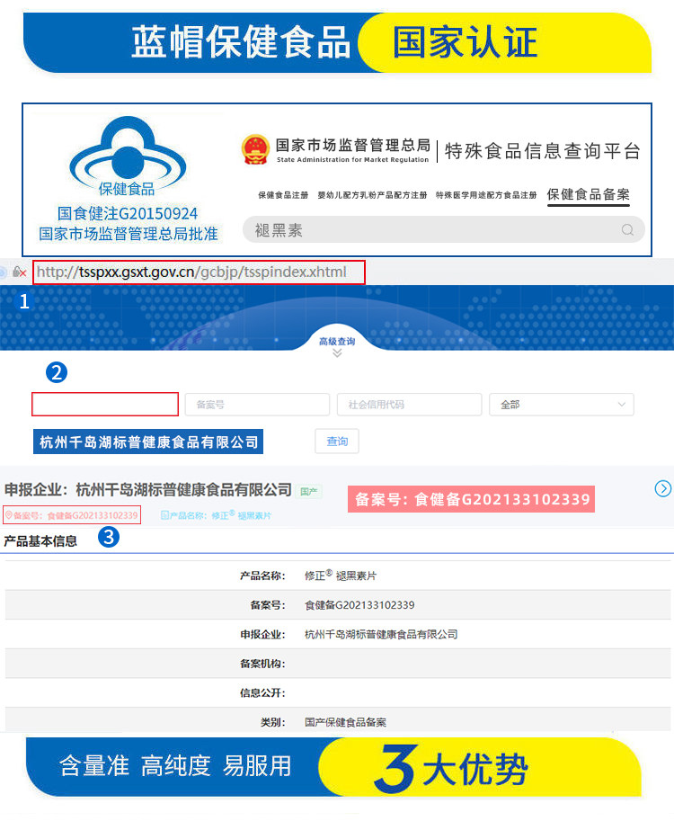Click the insecure lock icon beside the URL

click(x=20, y=272)
